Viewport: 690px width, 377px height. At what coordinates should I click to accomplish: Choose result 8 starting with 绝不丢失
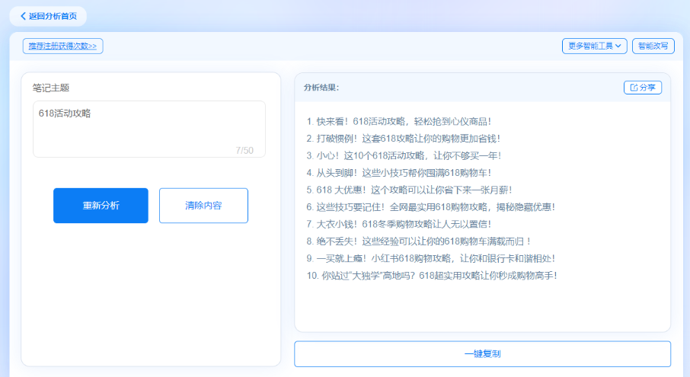point(424,241)
